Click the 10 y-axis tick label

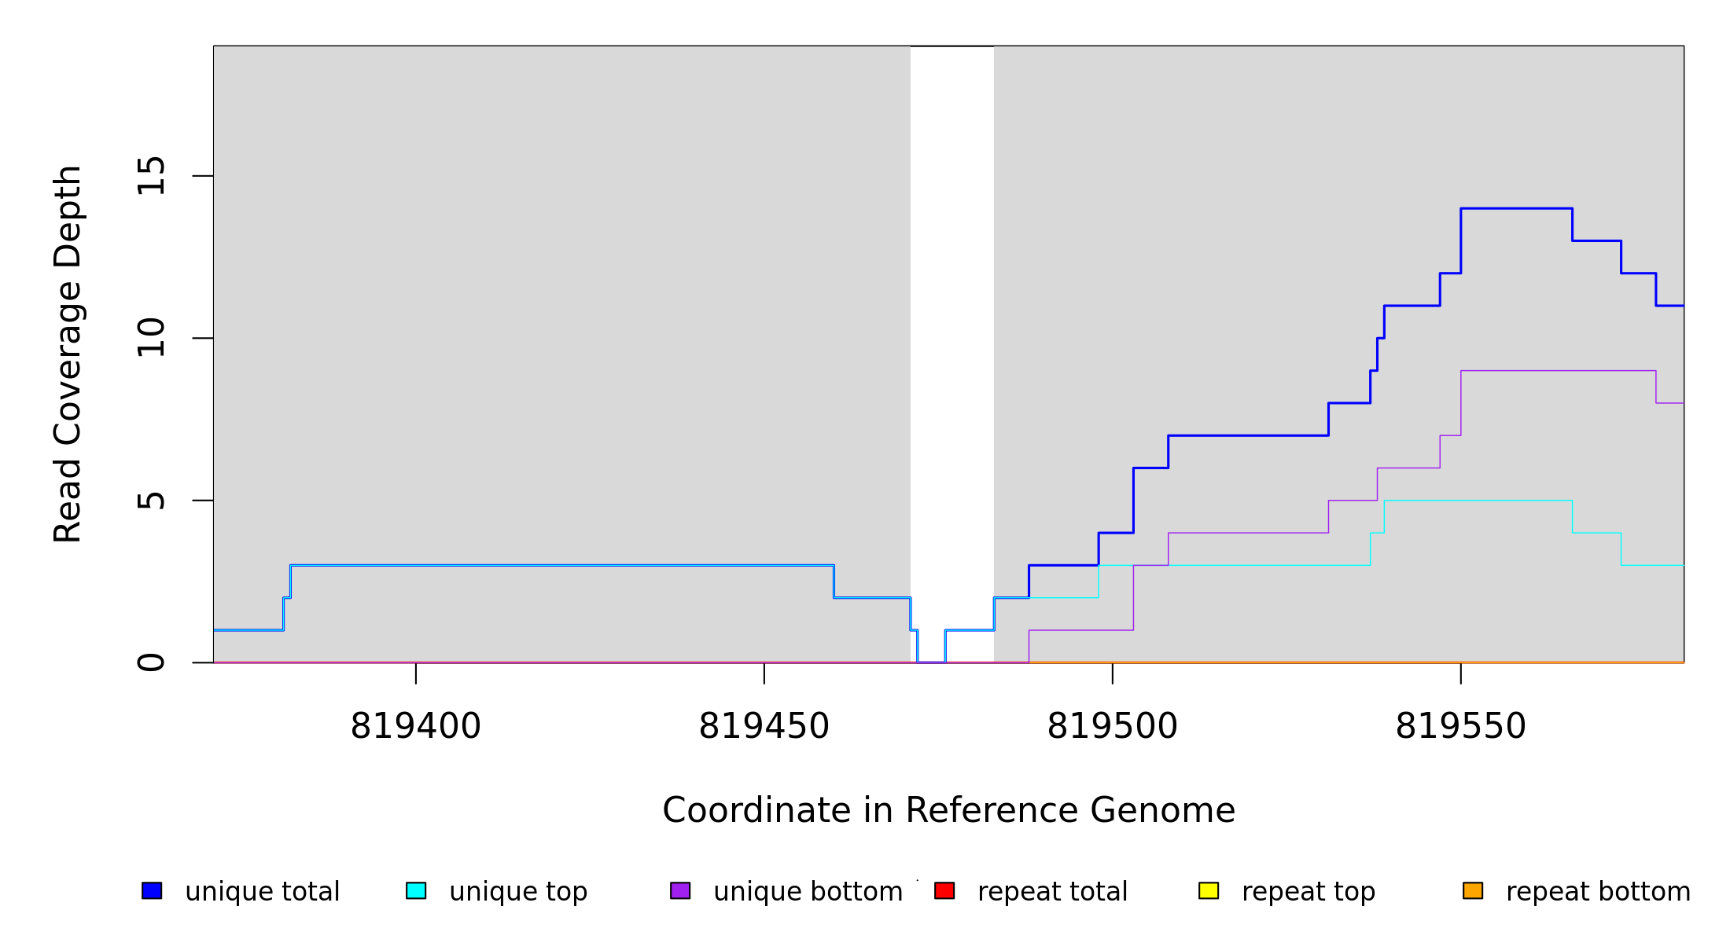[151, 338]
